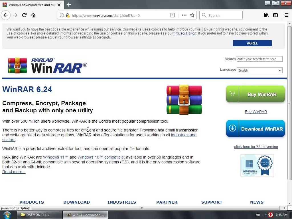The image size is (292, 219).
Task: Open the Windows Start orb
Action: click(7, 215)
